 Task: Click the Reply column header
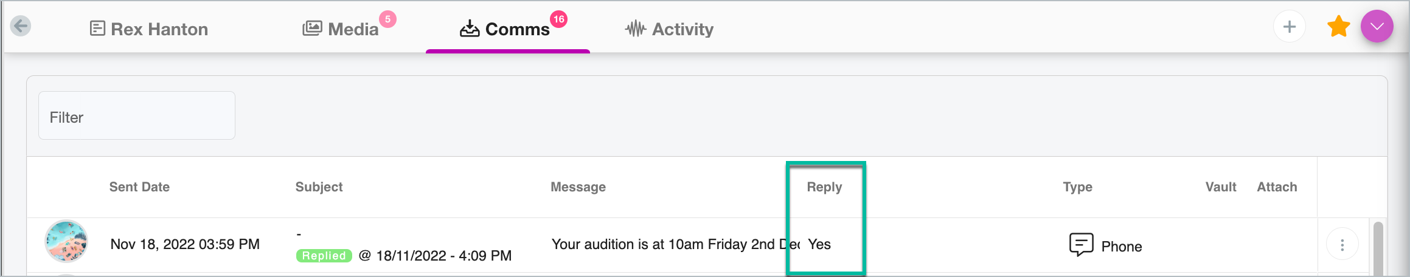824,187
